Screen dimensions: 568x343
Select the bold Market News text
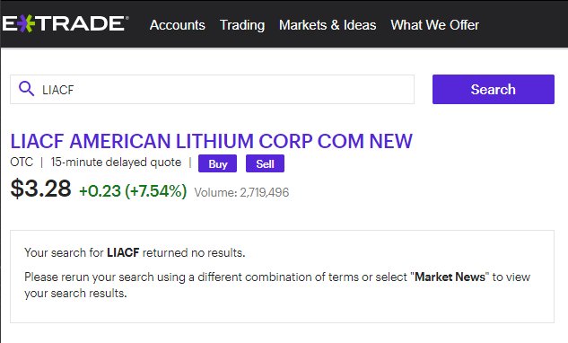(450, 277)
